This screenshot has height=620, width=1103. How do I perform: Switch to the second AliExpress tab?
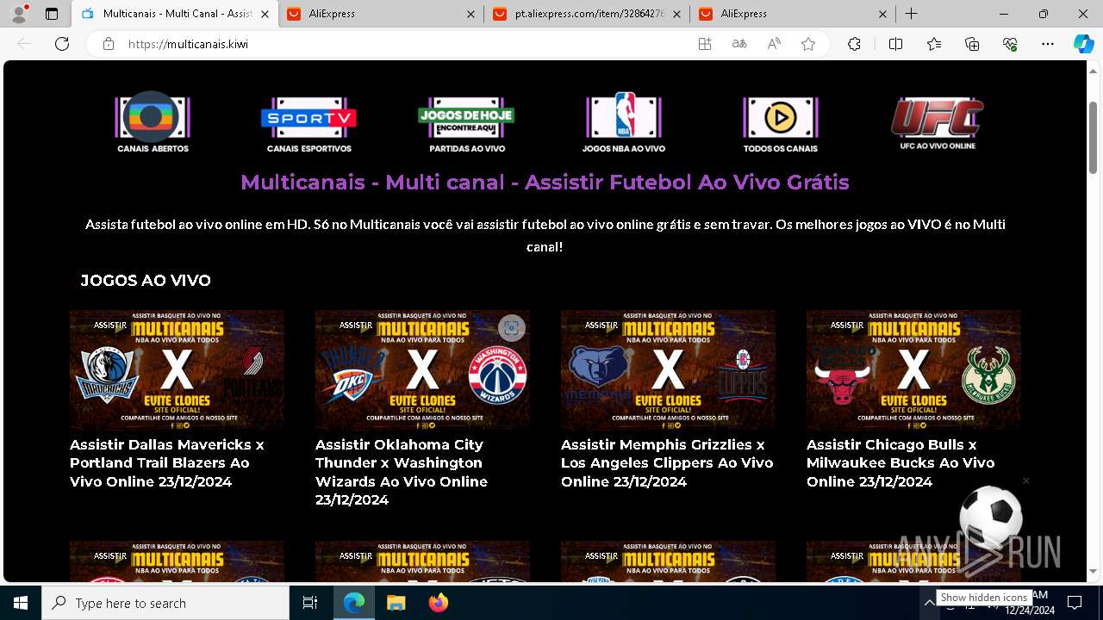382,14
